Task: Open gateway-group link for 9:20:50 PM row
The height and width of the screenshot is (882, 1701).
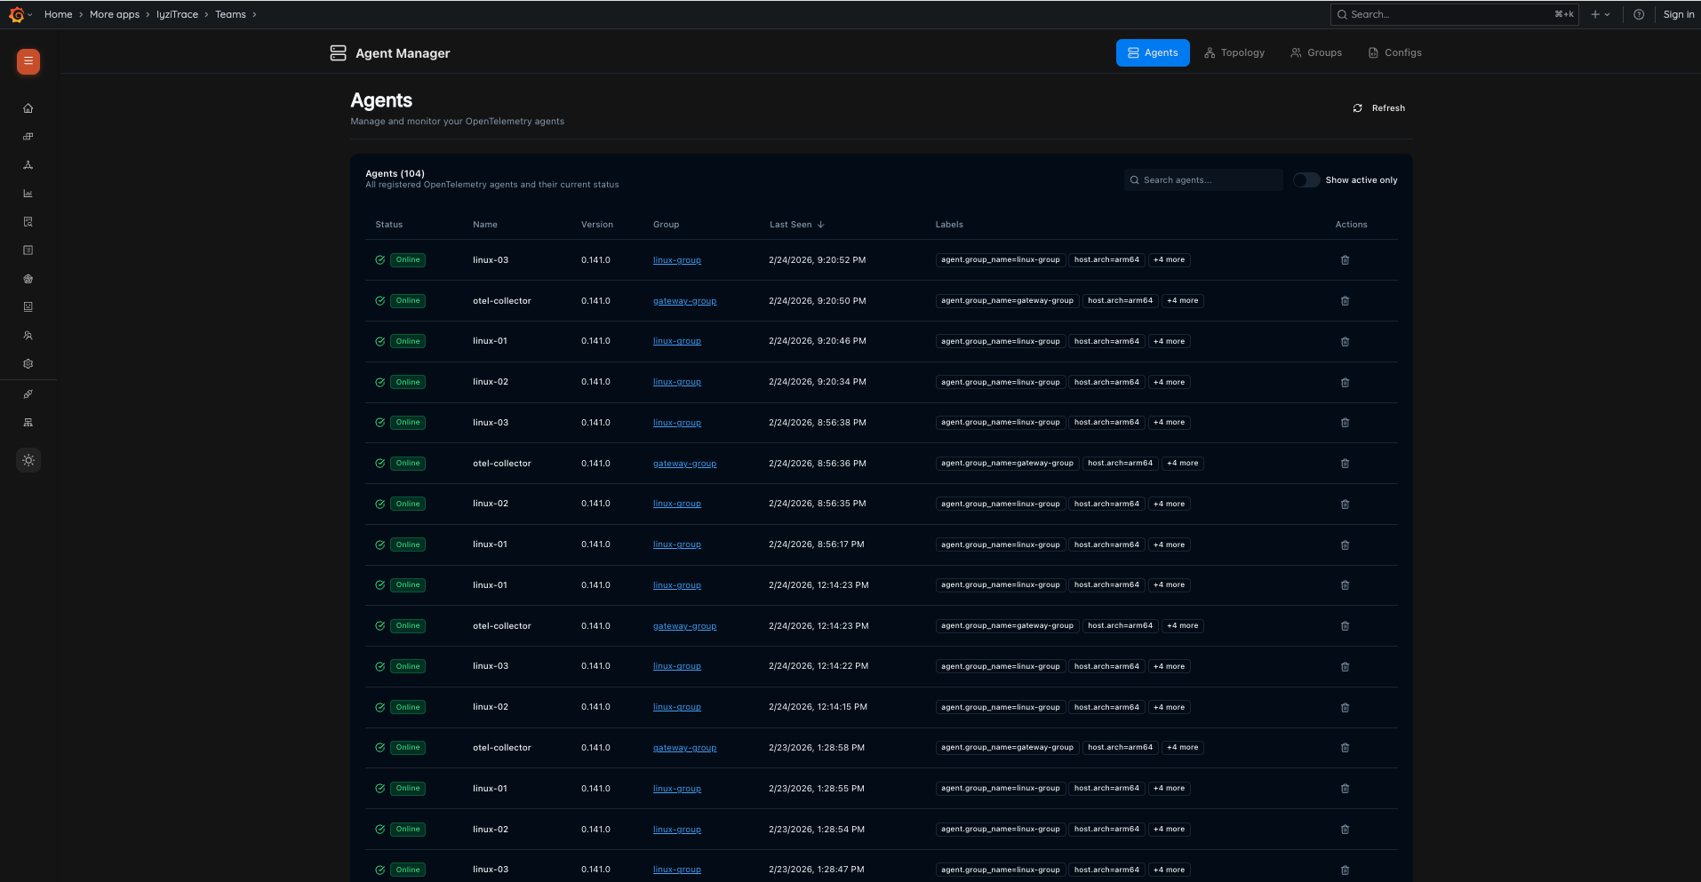Action: [684, 301]
